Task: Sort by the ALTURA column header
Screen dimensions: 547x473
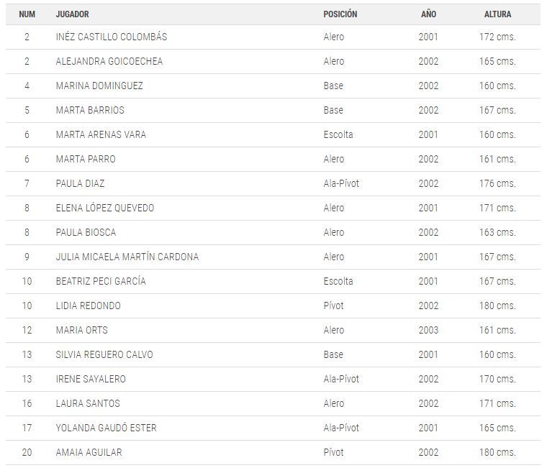Action: (x=497, y=14)
